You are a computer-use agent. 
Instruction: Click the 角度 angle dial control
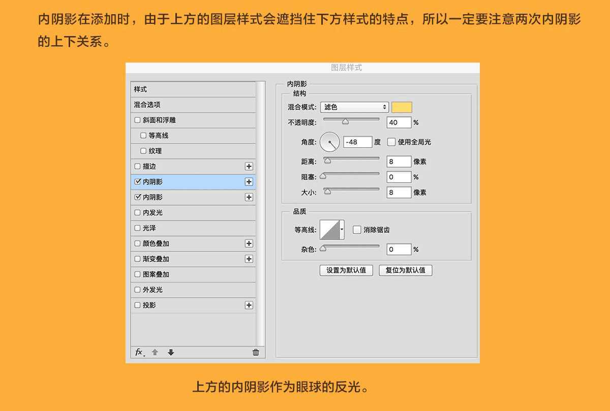click(330, 142)
